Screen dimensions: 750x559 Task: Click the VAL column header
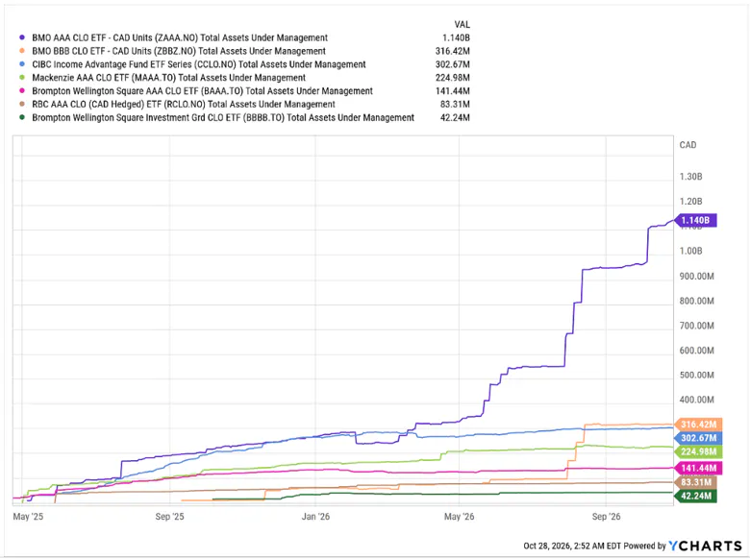point(462,24)
